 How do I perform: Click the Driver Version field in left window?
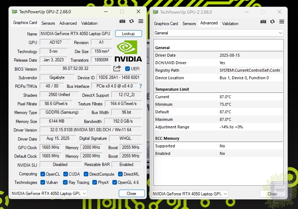pyautogui.click(x=91, y=130)
